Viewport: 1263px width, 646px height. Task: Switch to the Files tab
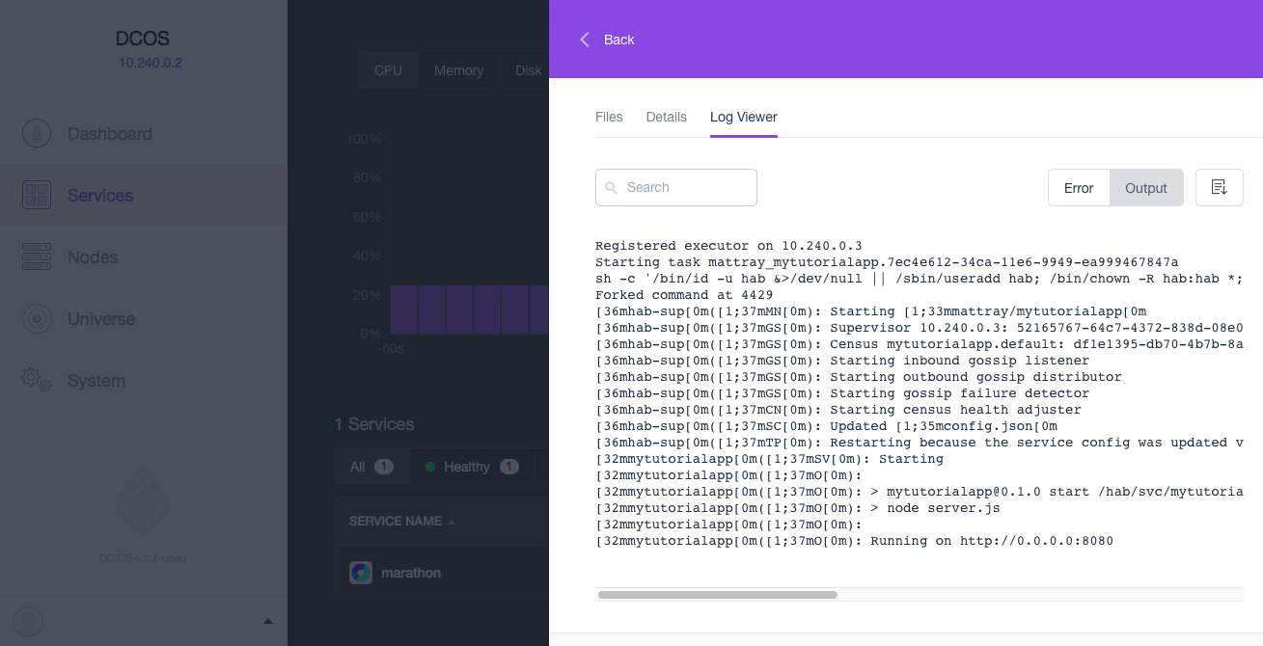point(609,117)
